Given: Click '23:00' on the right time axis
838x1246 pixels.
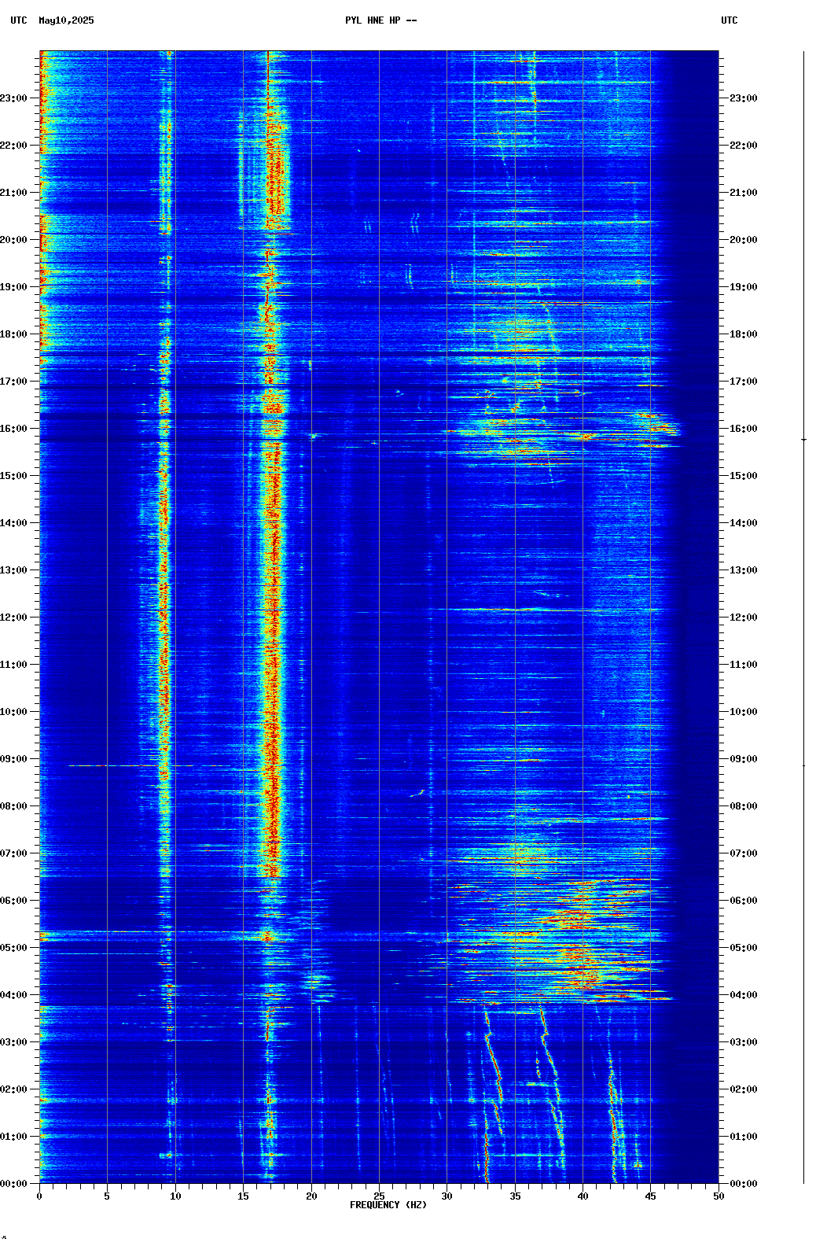Looking at the screenshot, I should (x=744, y=98).
